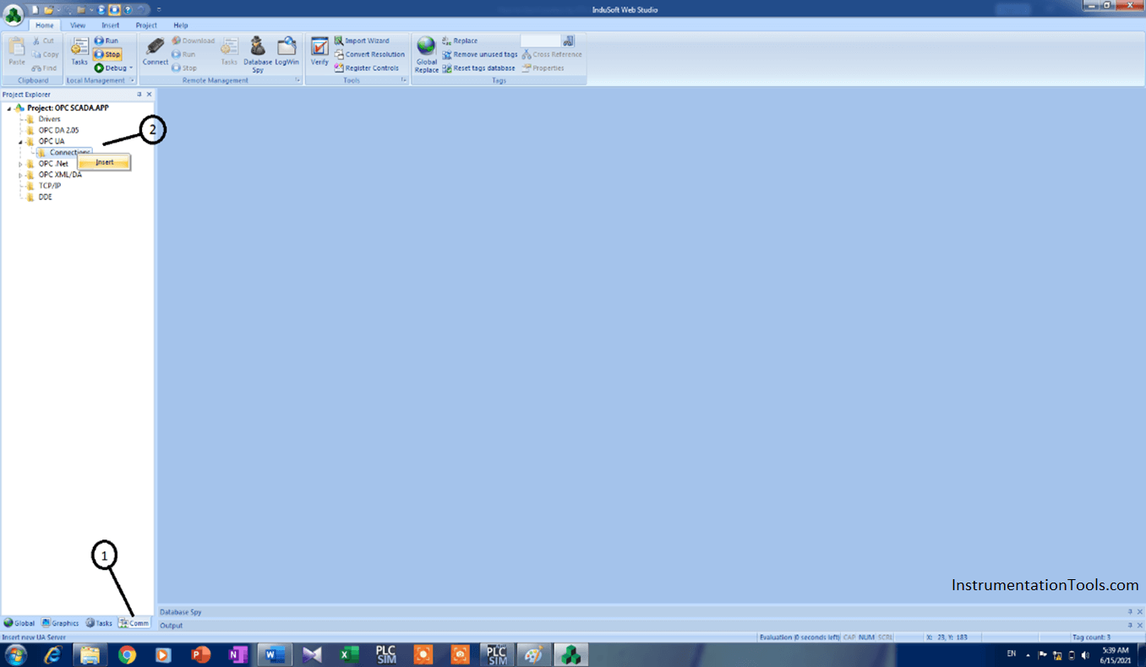Click the Global Replace icon
The height and width of the screenshot is (667, 1146).
[427, 55]
